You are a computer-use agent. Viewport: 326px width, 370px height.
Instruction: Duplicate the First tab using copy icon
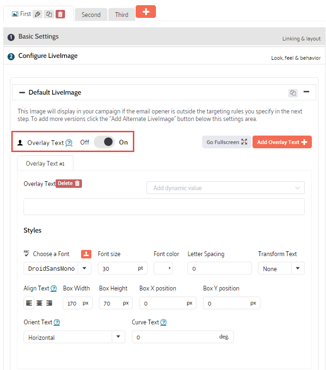tap(49, 14)
